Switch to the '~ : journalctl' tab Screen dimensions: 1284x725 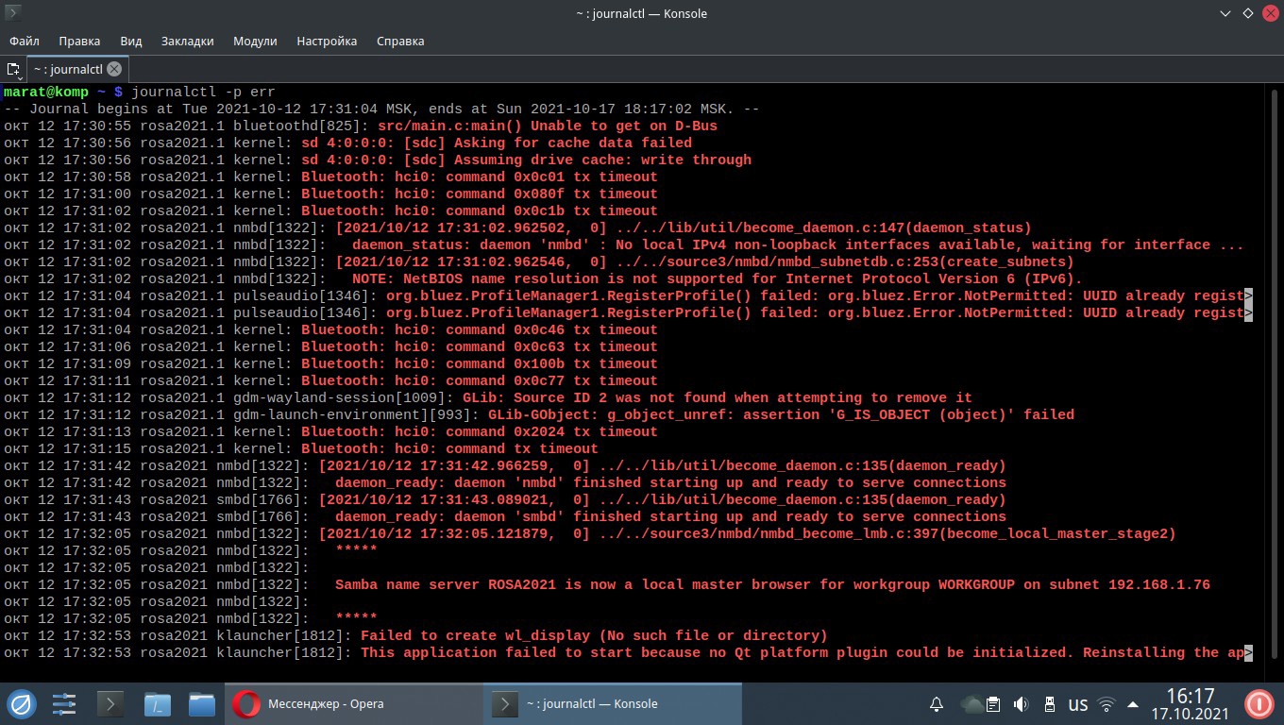pos(67,70)
